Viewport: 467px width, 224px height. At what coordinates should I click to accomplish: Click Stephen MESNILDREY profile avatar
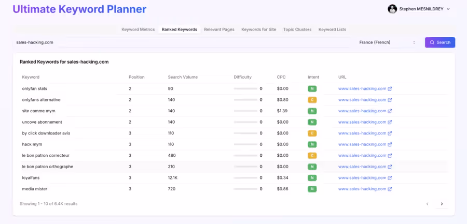coord(392,9)
